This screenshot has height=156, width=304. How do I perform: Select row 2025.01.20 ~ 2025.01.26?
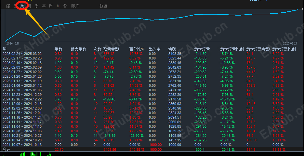[152, 76]
